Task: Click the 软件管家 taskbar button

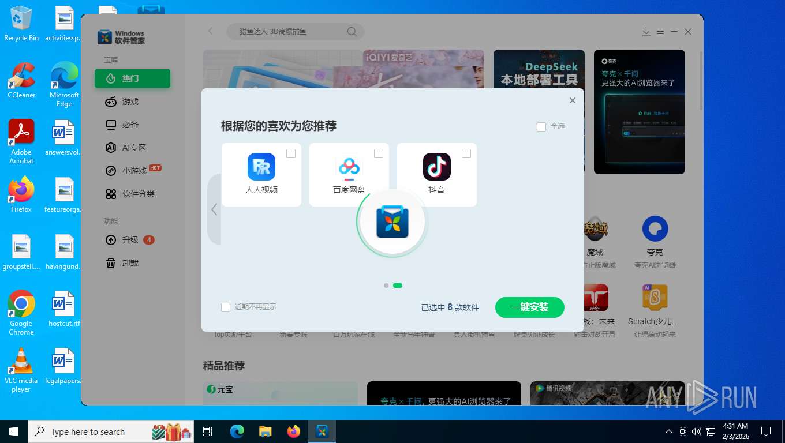Action: (x=322, y=431)
